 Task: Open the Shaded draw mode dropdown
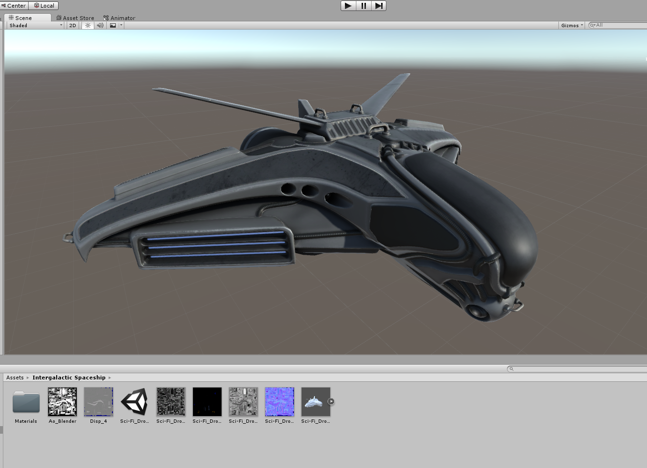pos(33,25)
